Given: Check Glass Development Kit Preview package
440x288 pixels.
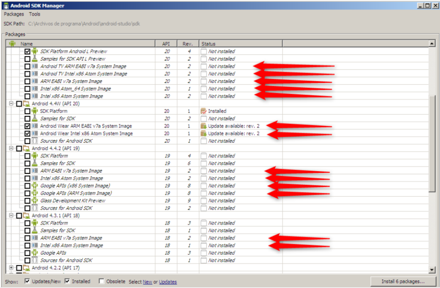Looking at the screenshot, I should [27, 201].
